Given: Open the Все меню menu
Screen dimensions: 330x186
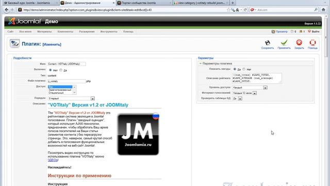Looking at the screenshot, I should pyautogui.click(x=25, y=32).
